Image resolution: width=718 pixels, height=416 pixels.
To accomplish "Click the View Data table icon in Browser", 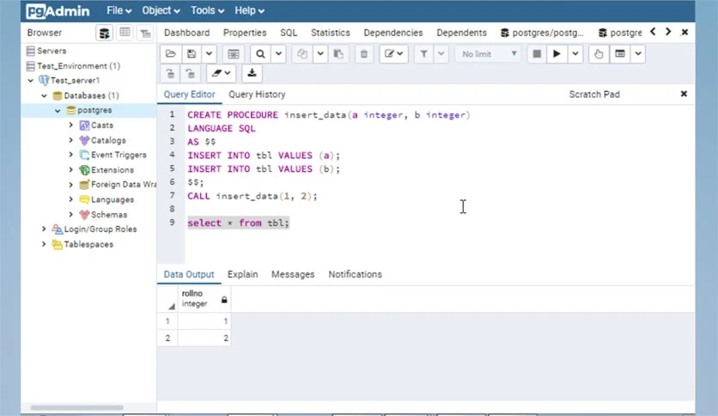I will pyautogui.click(x=125, y=33).
